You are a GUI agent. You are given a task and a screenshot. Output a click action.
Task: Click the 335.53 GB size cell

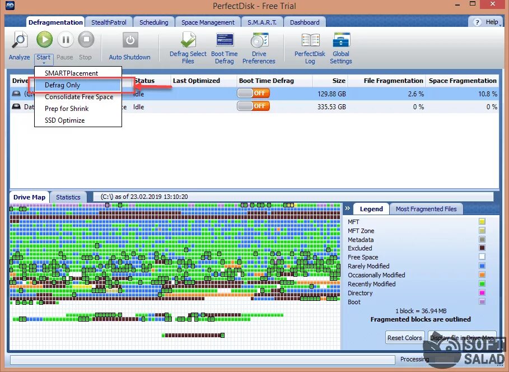[x=331, y=107]
